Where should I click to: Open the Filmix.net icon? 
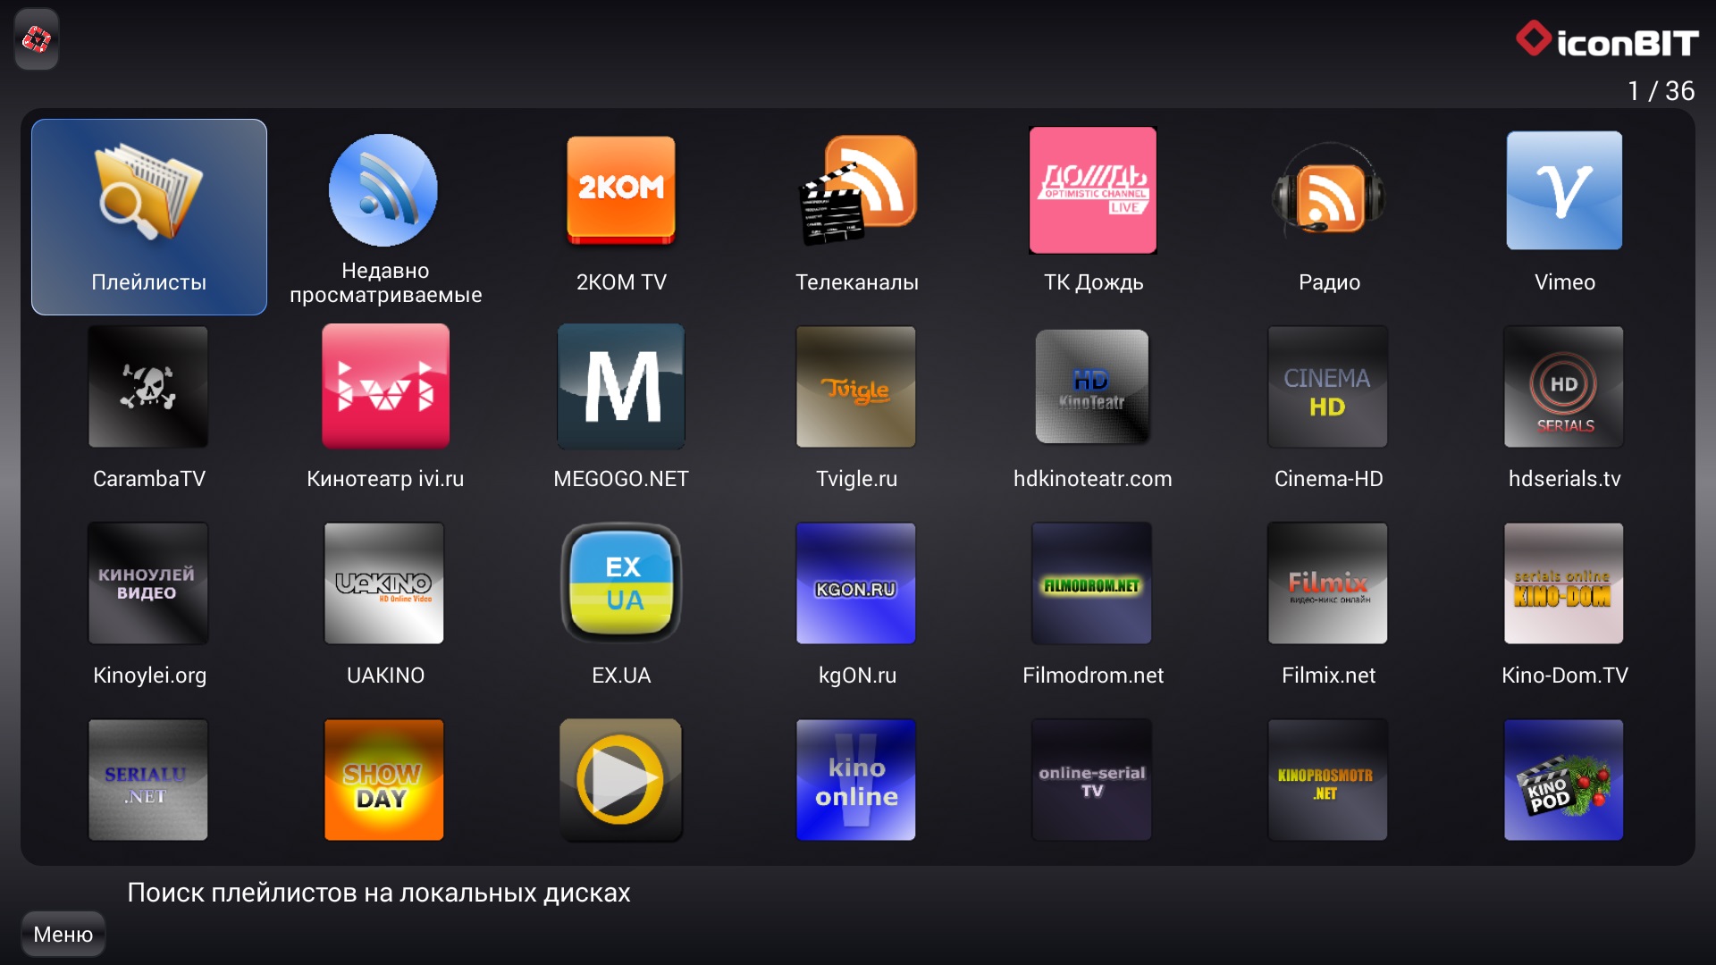click(x=1328, y=583)
